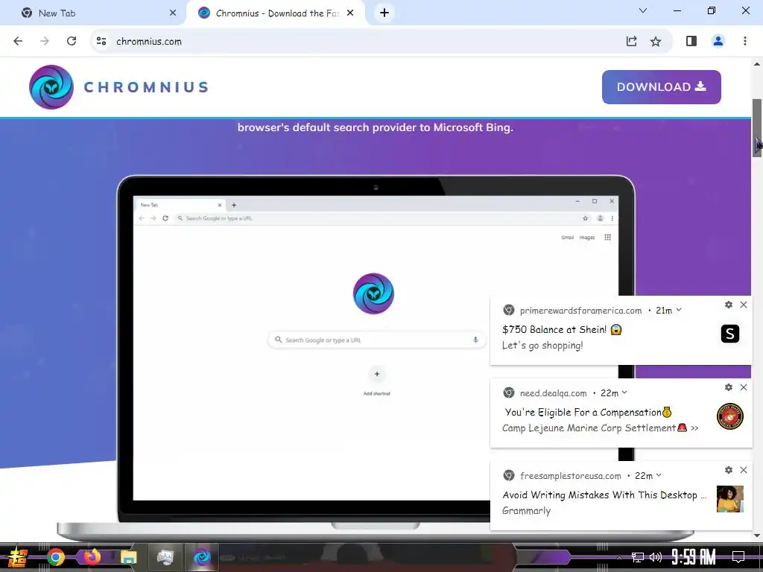763x572 pixels.
Task: Open the volume control in system tray
Action: 656,557
